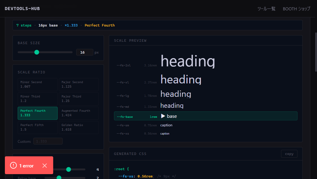317x179 pixels.
Task: Select the Golden Ratio 1.618 option
Action: point(79,127)
